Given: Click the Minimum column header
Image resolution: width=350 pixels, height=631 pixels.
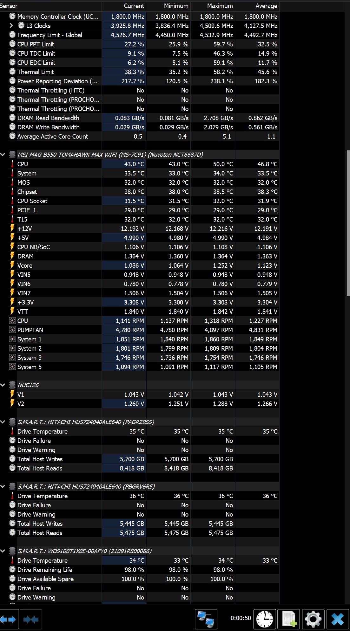Looking at the screenshot, I should [x=168, y=6].
